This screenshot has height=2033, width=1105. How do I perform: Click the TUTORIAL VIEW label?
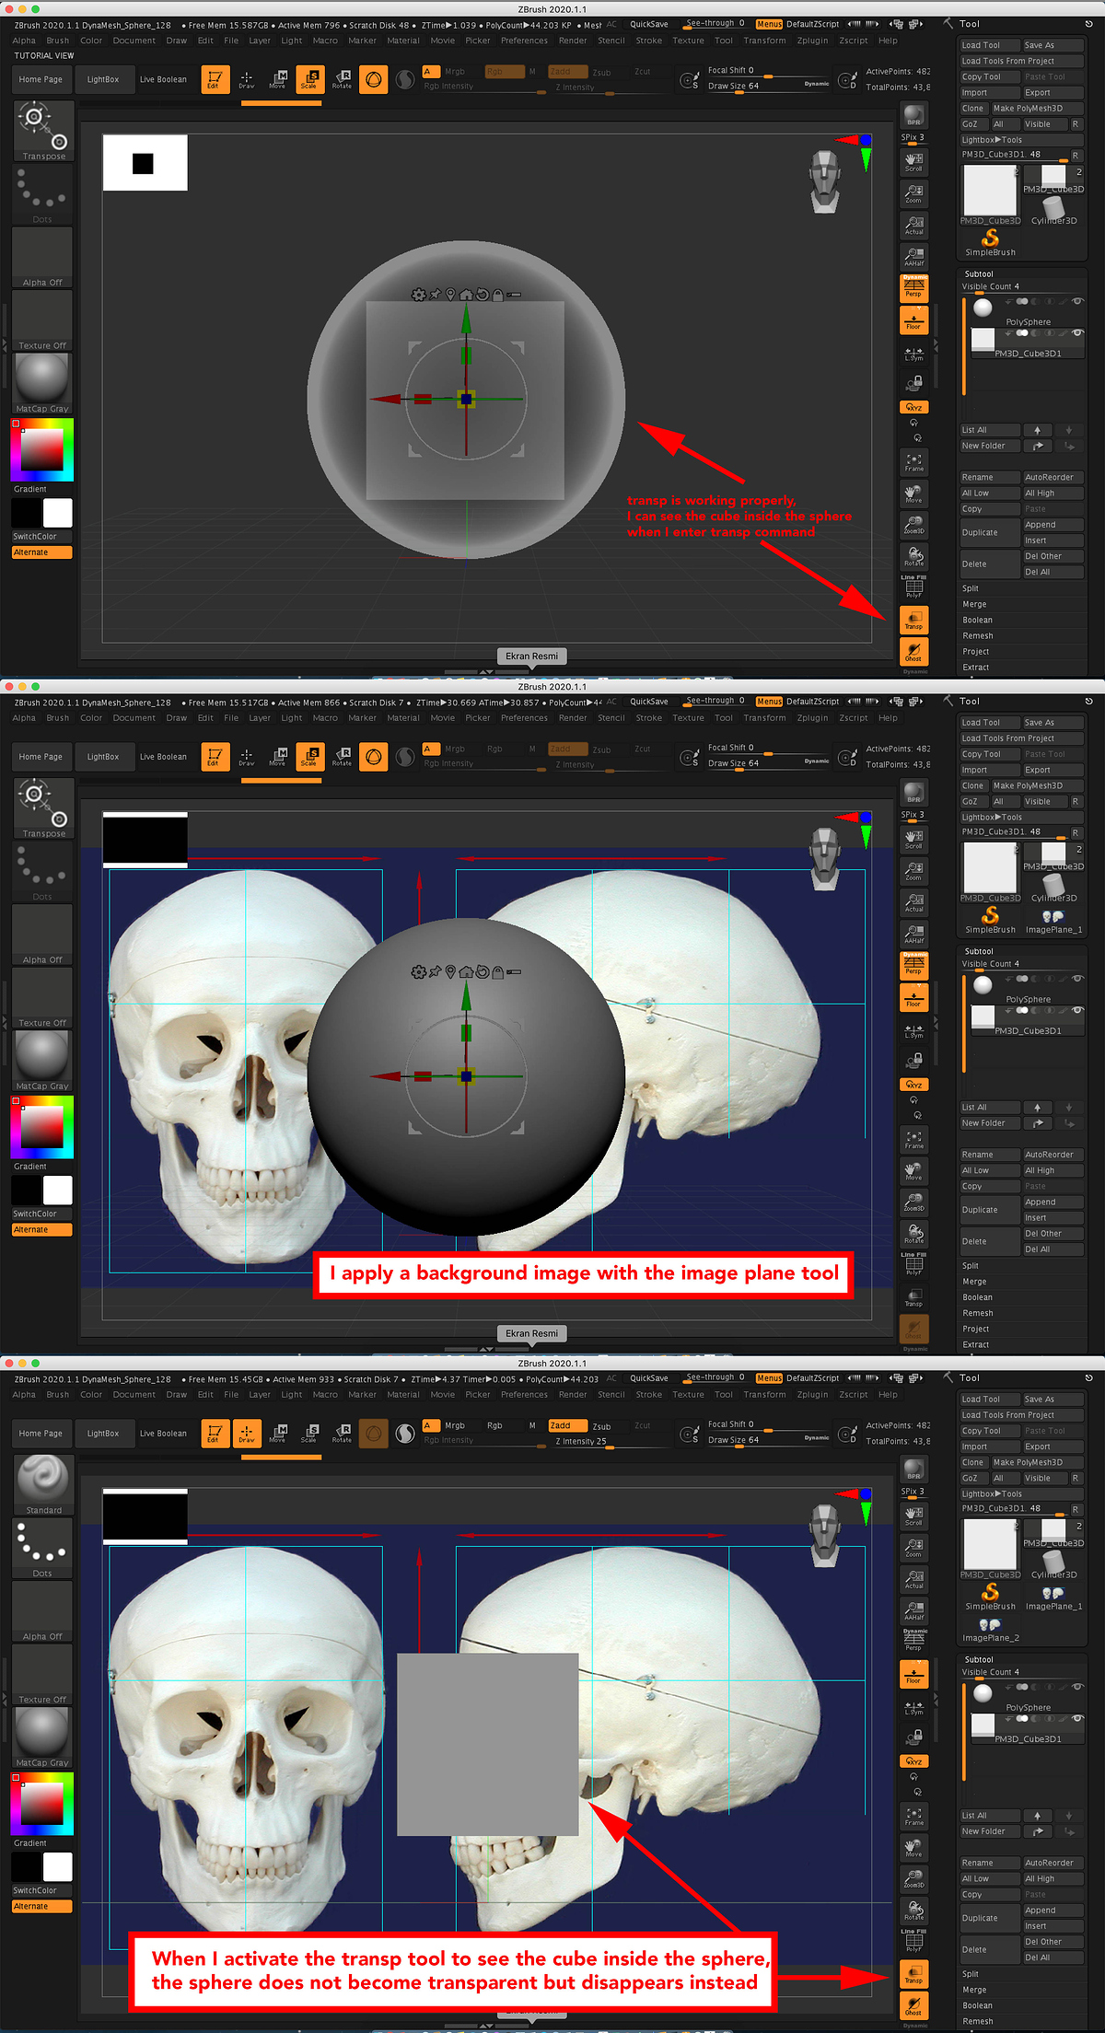point(44,55)
